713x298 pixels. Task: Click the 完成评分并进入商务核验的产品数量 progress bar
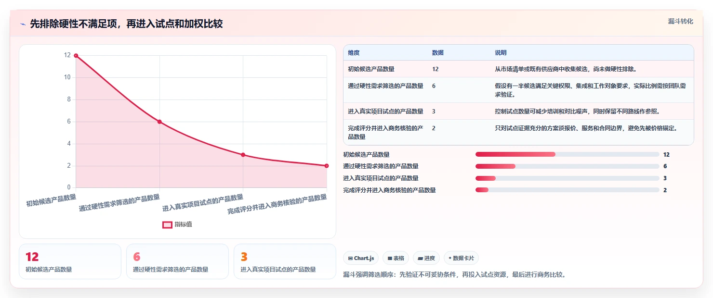pyautogui.click(x=567, y=190)
